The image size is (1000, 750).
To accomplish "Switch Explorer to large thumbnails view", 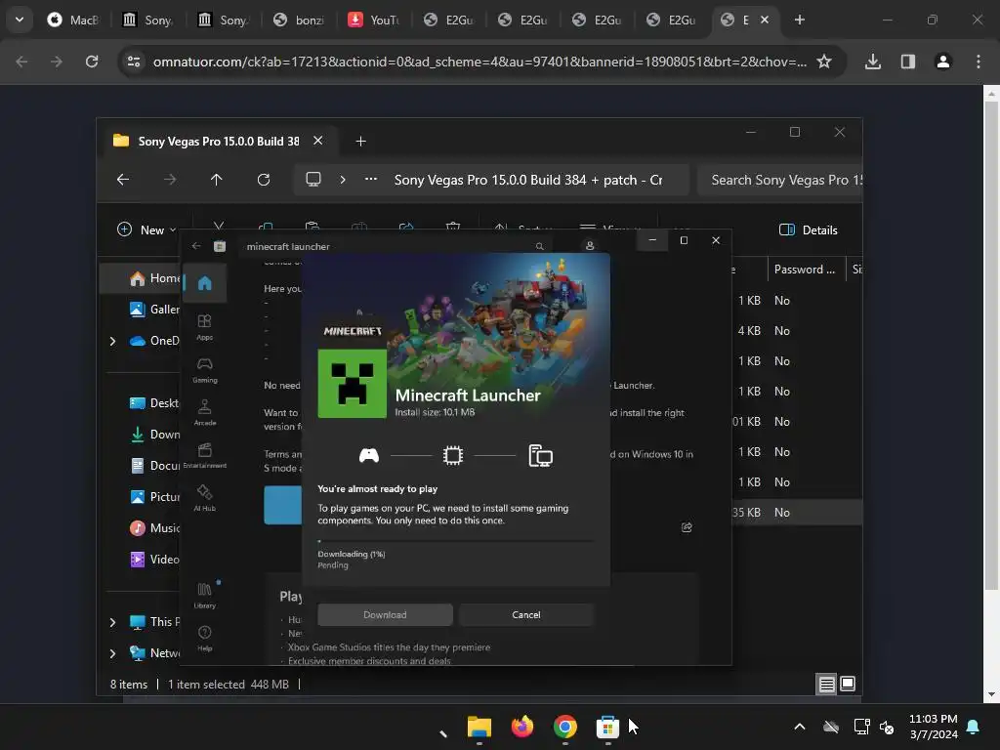I will point(847,684).
